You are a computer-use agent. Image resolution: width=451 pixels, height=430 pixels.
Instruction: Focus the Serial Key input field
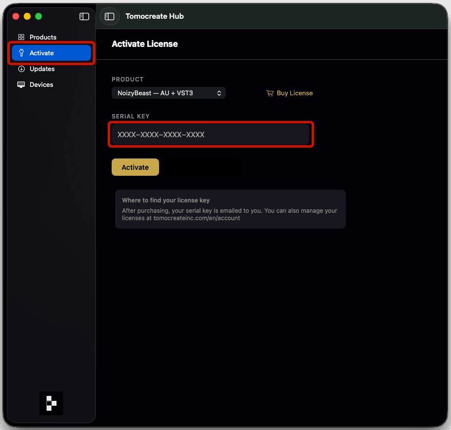210,134
